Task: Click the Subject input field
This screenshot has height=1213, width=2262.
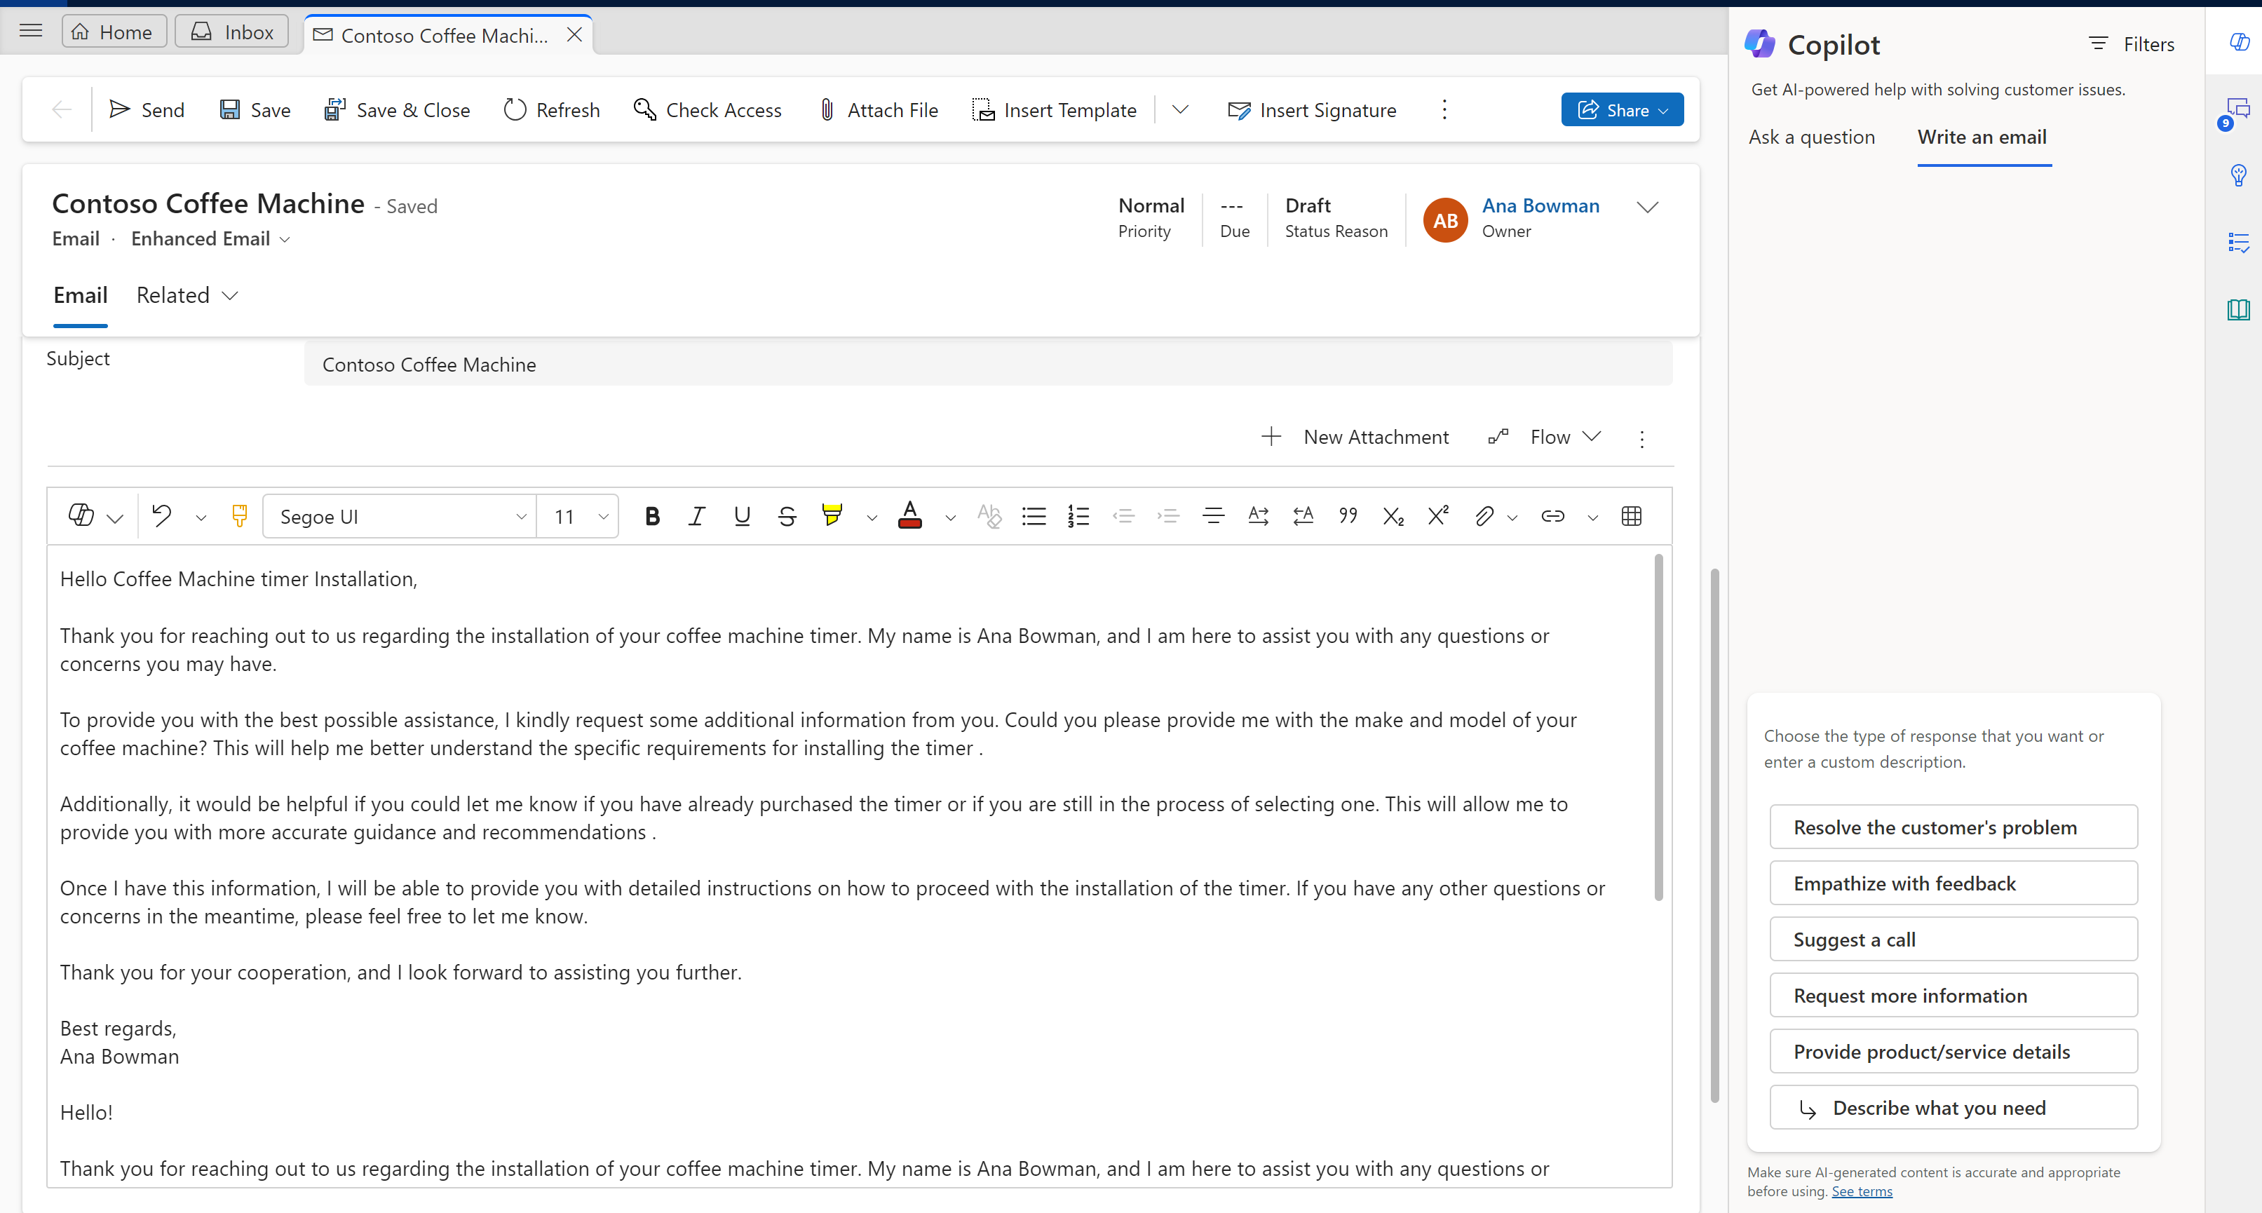Action: coord(987,365)
